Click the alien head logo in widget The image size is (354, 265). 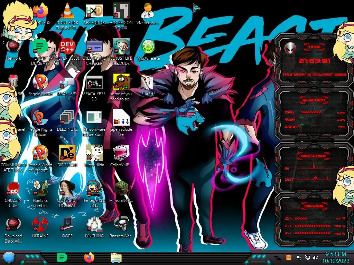[290, 48]
